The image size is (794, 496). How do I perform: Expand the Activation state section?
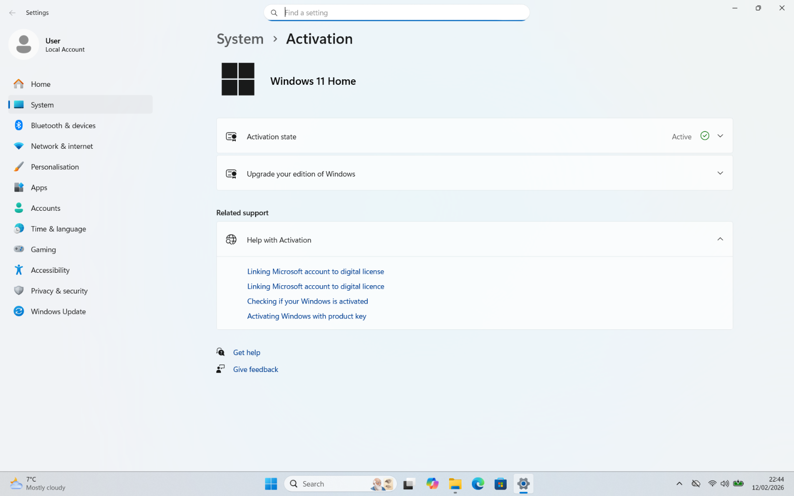tap(720, 136)
